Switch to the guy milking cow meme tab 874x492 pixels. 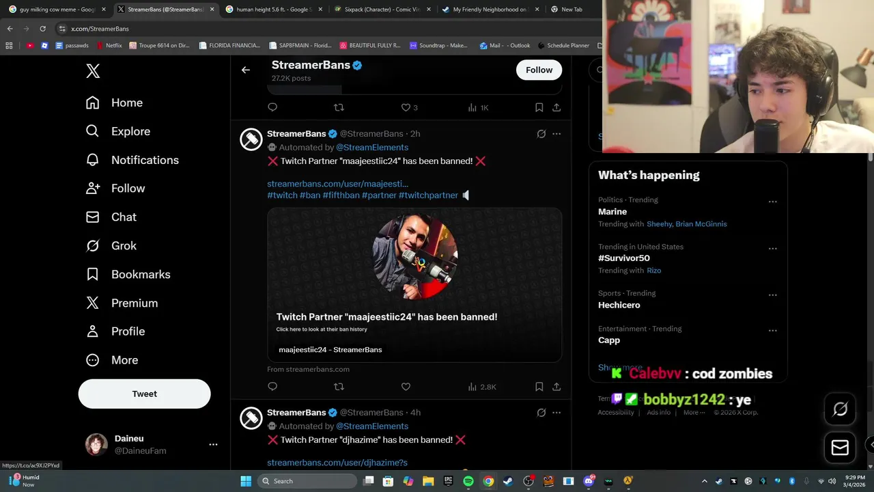click(x=57, y=10)
